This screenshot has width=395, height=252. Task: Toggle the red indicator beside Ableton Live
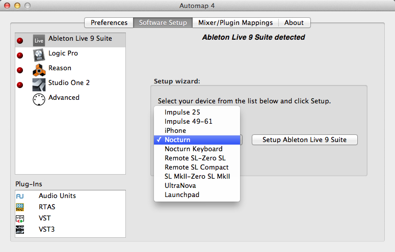pos(20,41)
